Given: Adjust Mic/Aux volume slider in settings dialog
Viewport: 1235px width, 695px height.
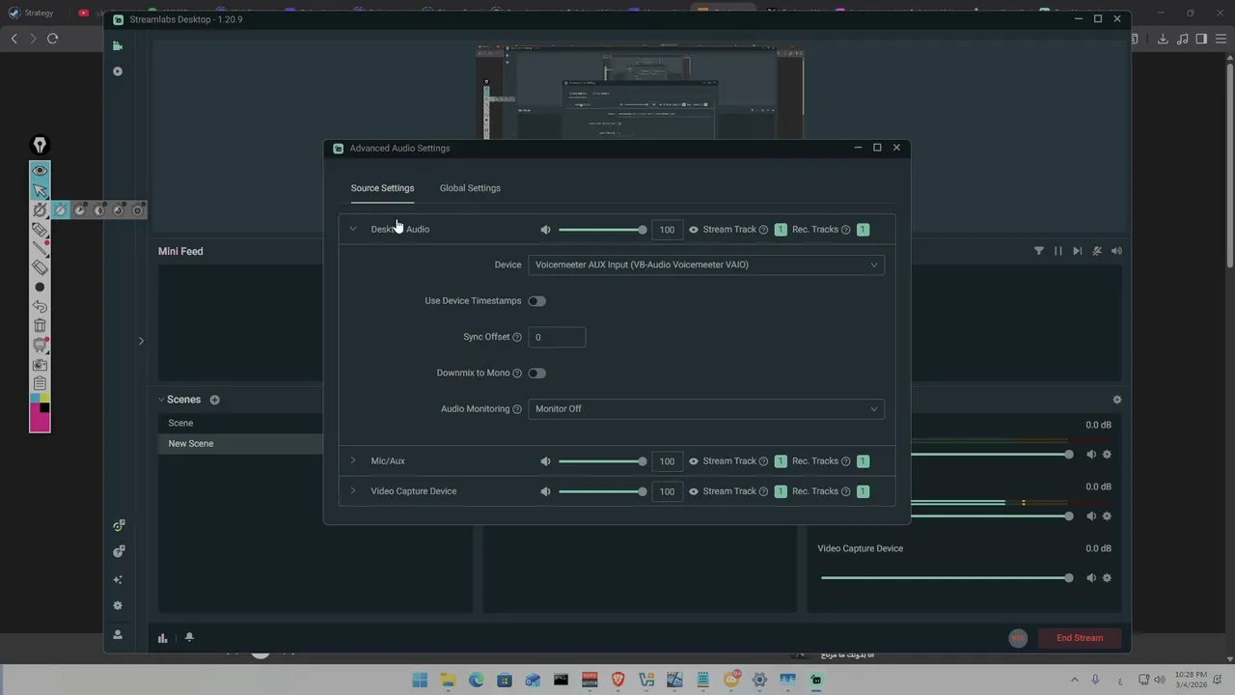Looking at the screenshot, I should tap(602, 461).
